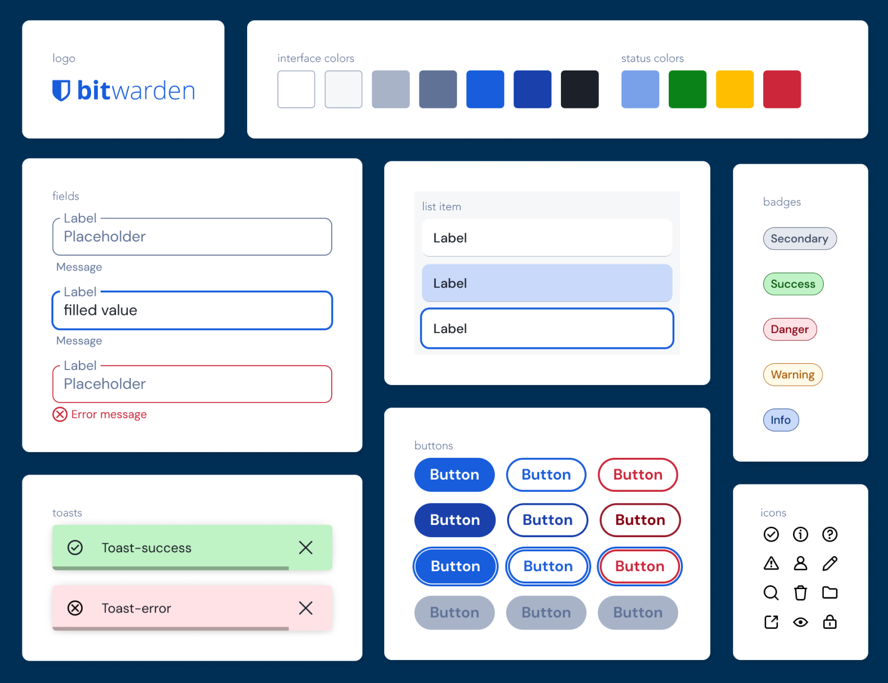Click the 'toasts' heading
Image resolution: width=888 pixels, height=683 pixels.
point(67,513)
